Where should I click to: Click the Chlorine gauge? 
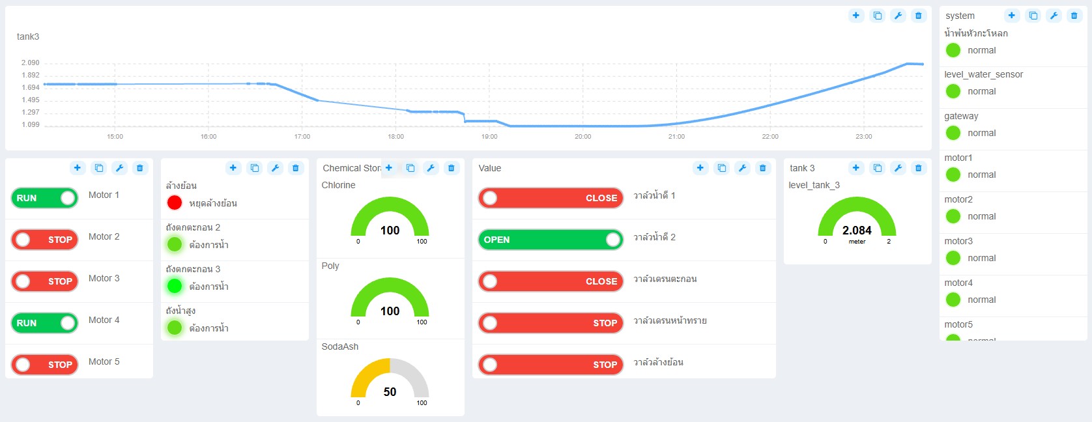390,219
